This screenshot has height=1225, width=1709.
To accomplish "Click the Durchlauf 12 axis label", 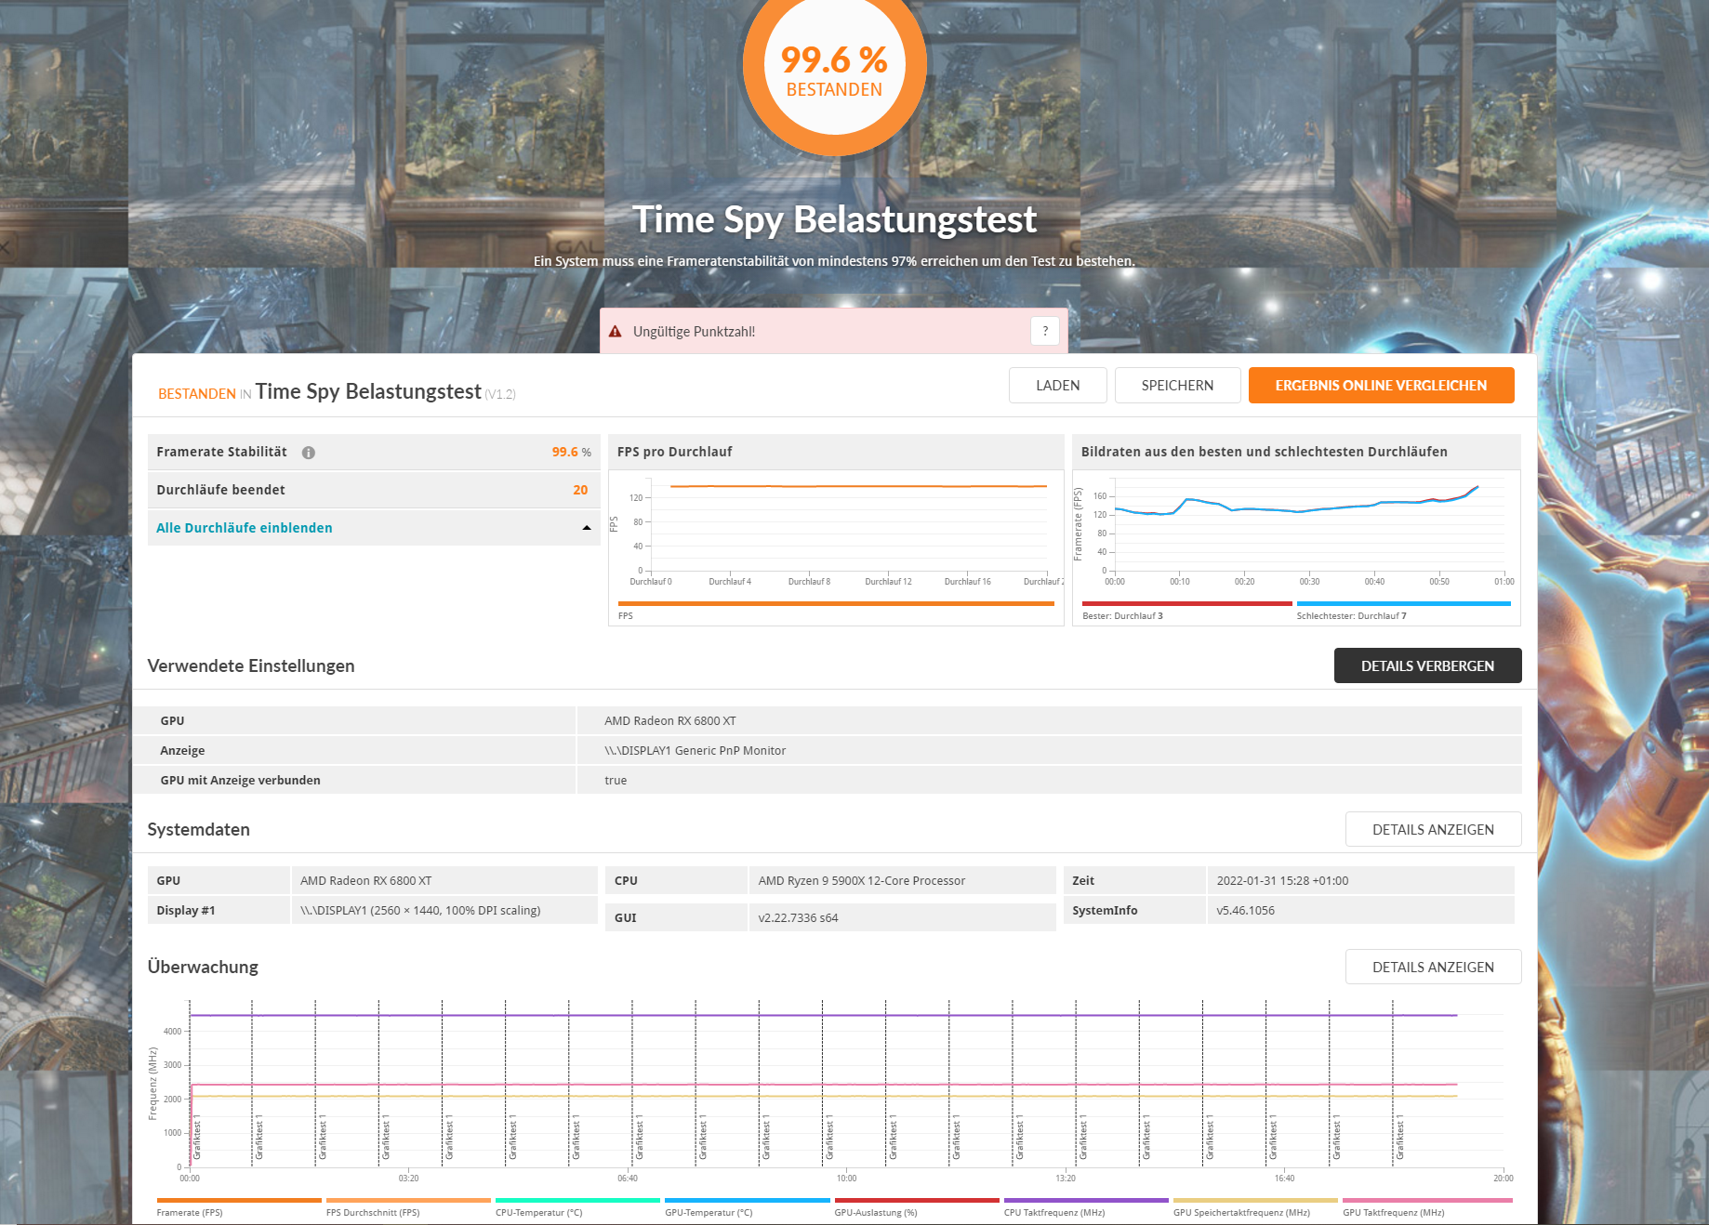I will click(888, 582).
